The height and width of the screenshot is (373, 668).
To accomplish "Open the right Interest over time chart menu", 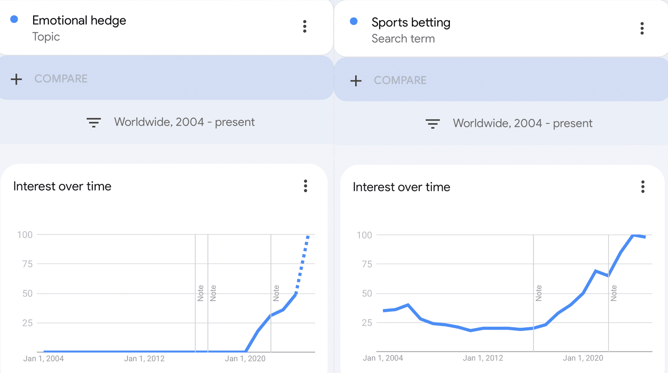I will 643,187.
